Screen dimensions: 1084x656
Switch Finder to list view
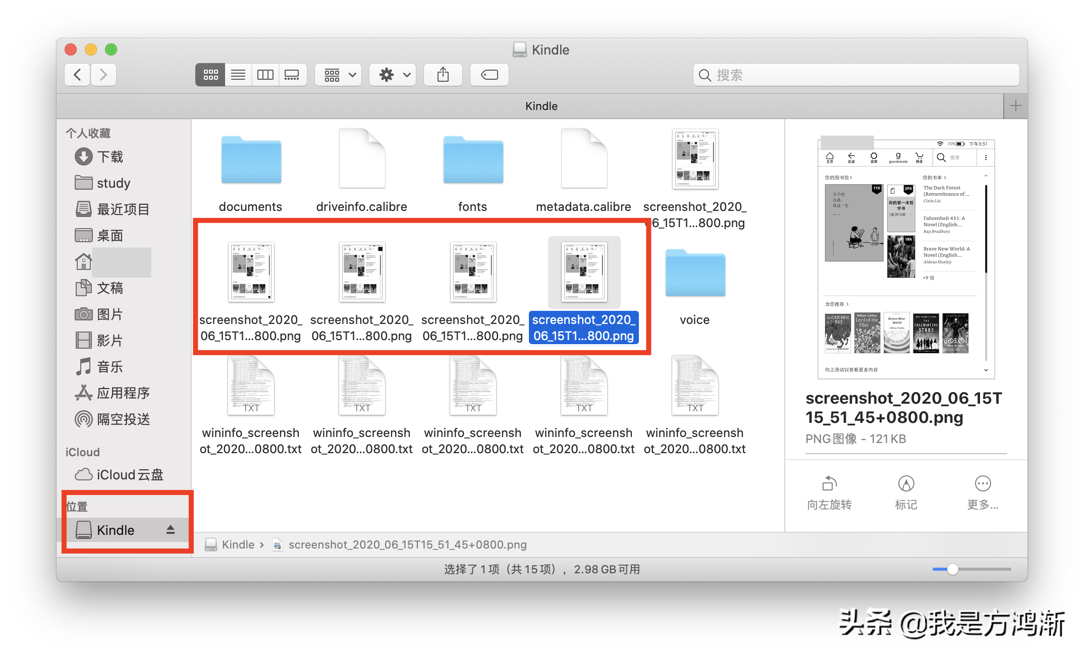[238, 75]
